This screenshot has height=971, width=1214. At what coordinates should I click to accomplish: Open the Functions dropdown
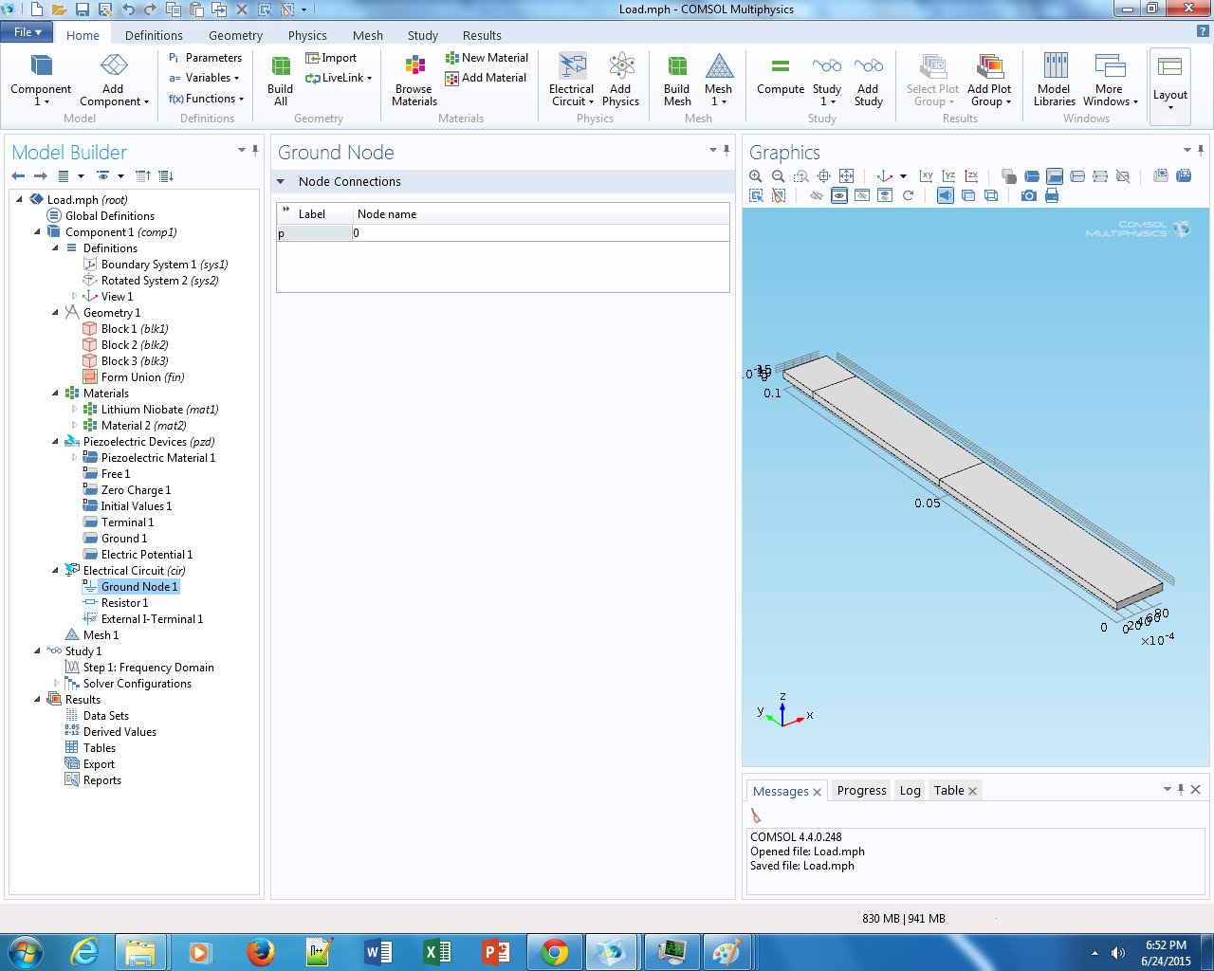click(x=207, y=99)
